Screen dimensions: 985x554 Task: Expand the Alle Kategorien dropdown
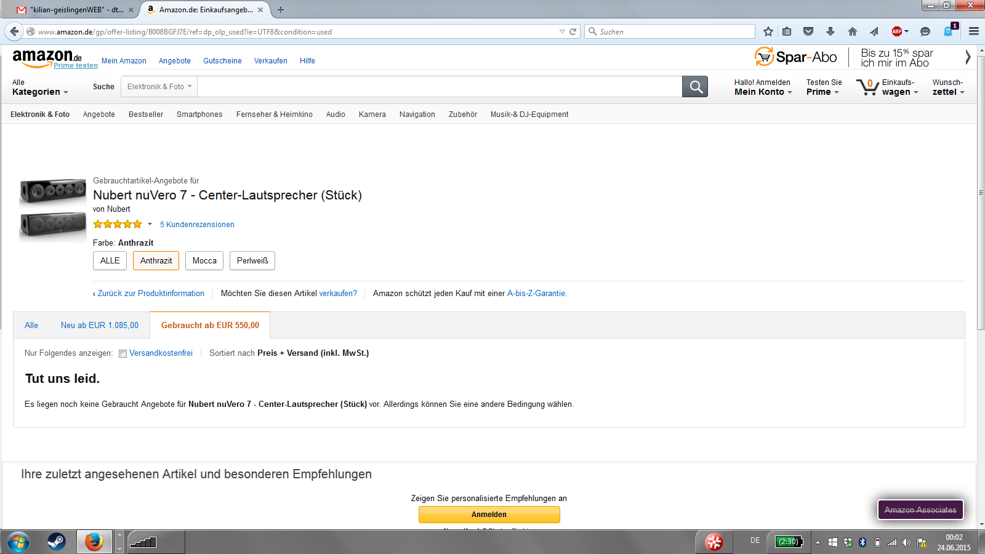click(x=40, y=87)
